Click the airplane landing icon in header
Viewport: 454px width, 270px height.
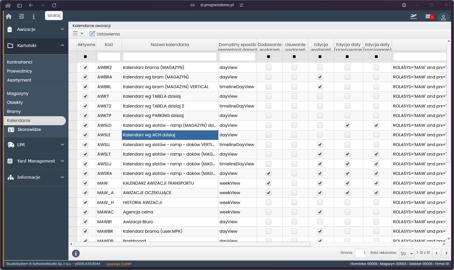point(413,17)
